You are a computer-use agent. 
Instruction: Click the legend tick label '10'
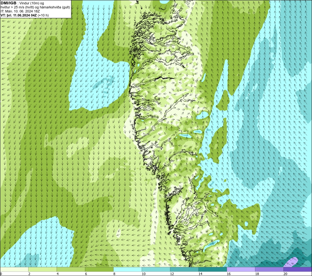(x=144, y=274)
